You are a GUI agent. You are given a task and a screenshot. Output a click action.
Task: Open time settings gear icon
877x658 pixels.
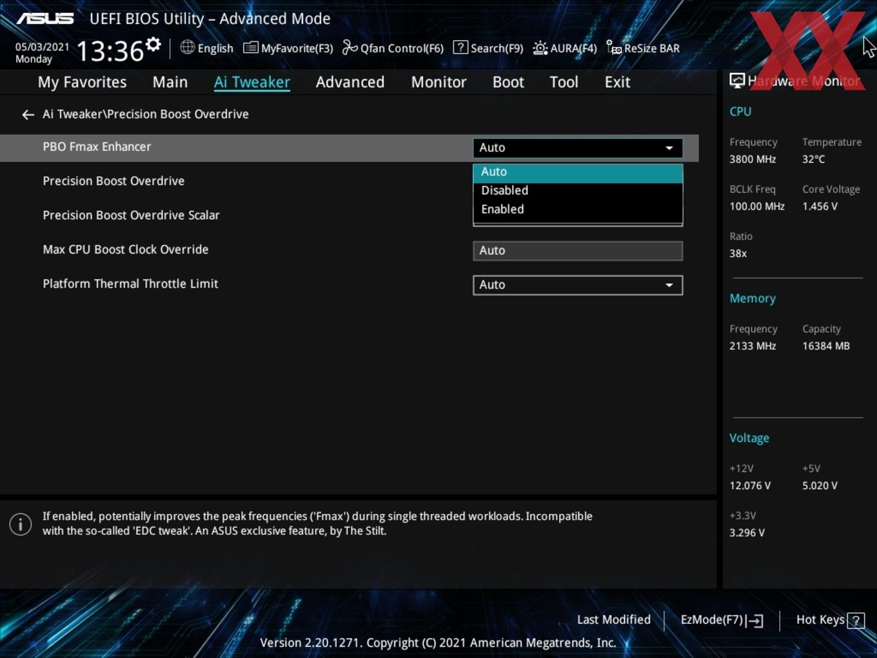click(x=153, y=45)
